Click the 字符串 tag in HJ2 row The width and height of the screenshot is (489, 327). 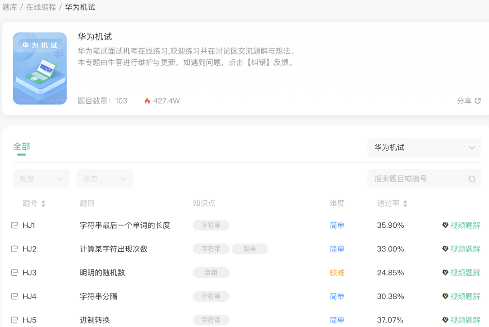click(x=211, y=249)
